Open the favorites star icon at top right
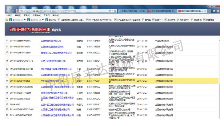This screenshot has width=224, height=126. point(218,11)
